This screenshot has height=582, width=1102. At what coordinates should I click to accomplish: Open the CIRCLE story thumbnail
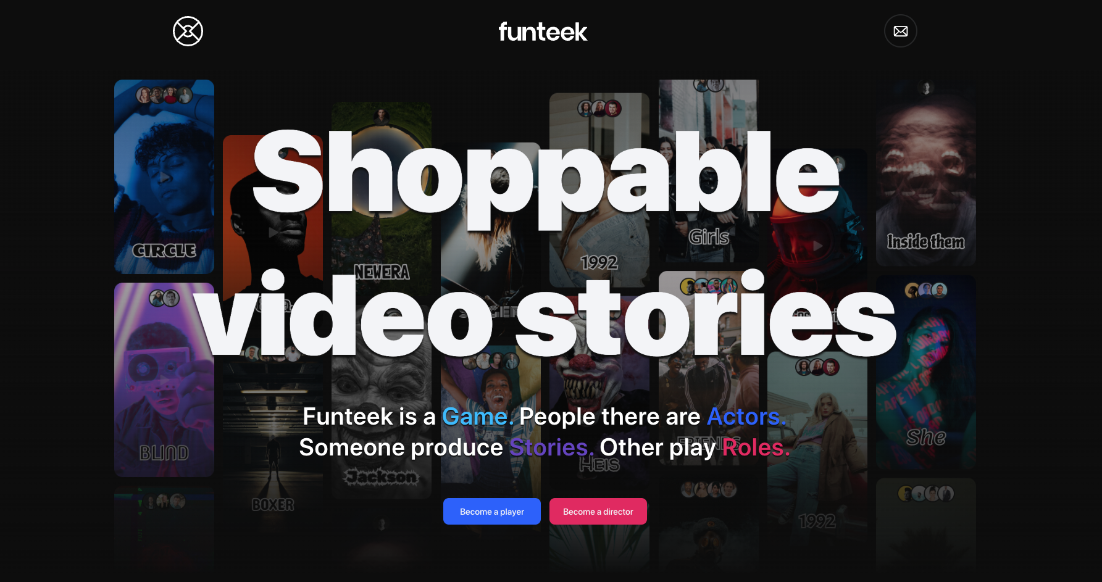164,177
